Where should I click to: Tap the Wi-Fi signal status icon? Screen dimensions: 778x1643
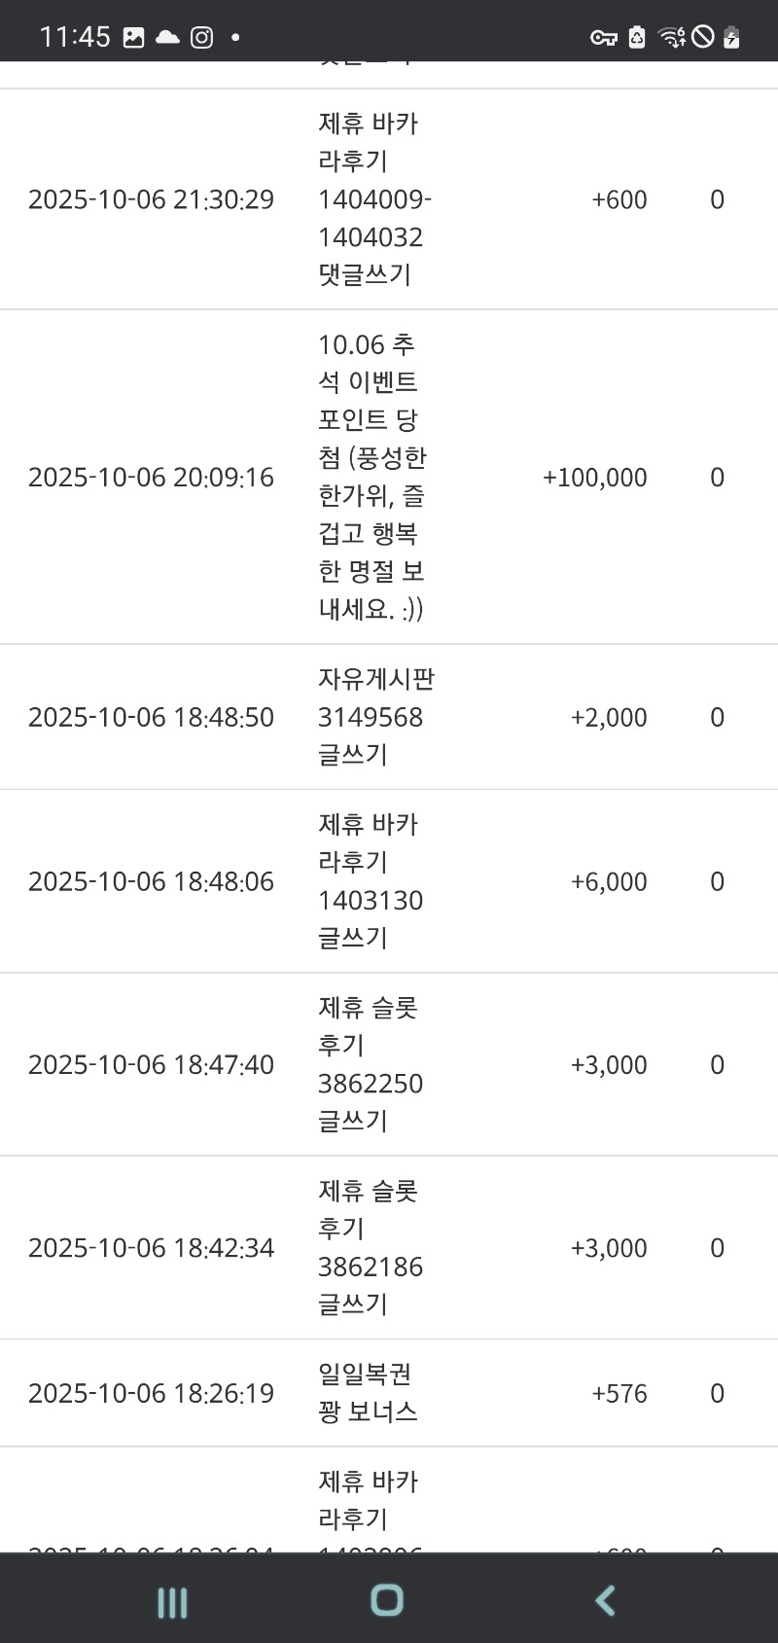[x=671, y=38]
